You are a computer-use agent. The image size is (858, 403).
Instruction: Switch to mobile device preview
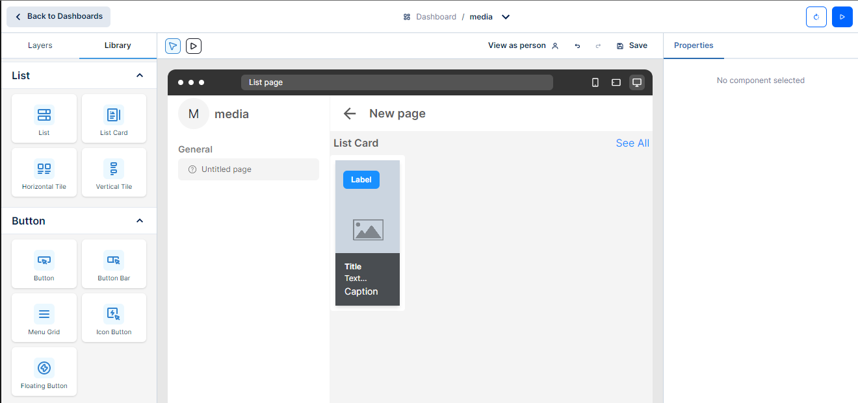[x=595, y=82]
